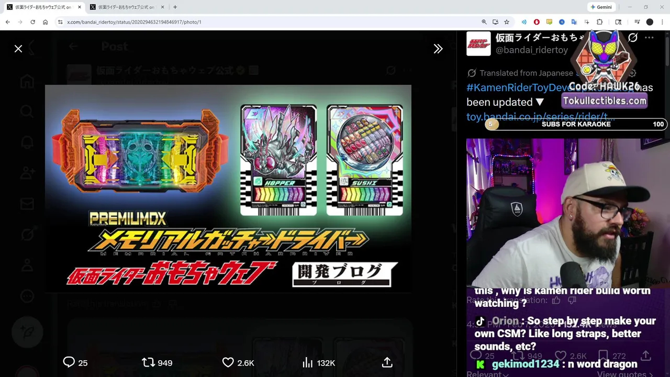This screenshot has height=377, width=670.
Task: Open the Google Translate extension
Action: (x=574, y=22)
